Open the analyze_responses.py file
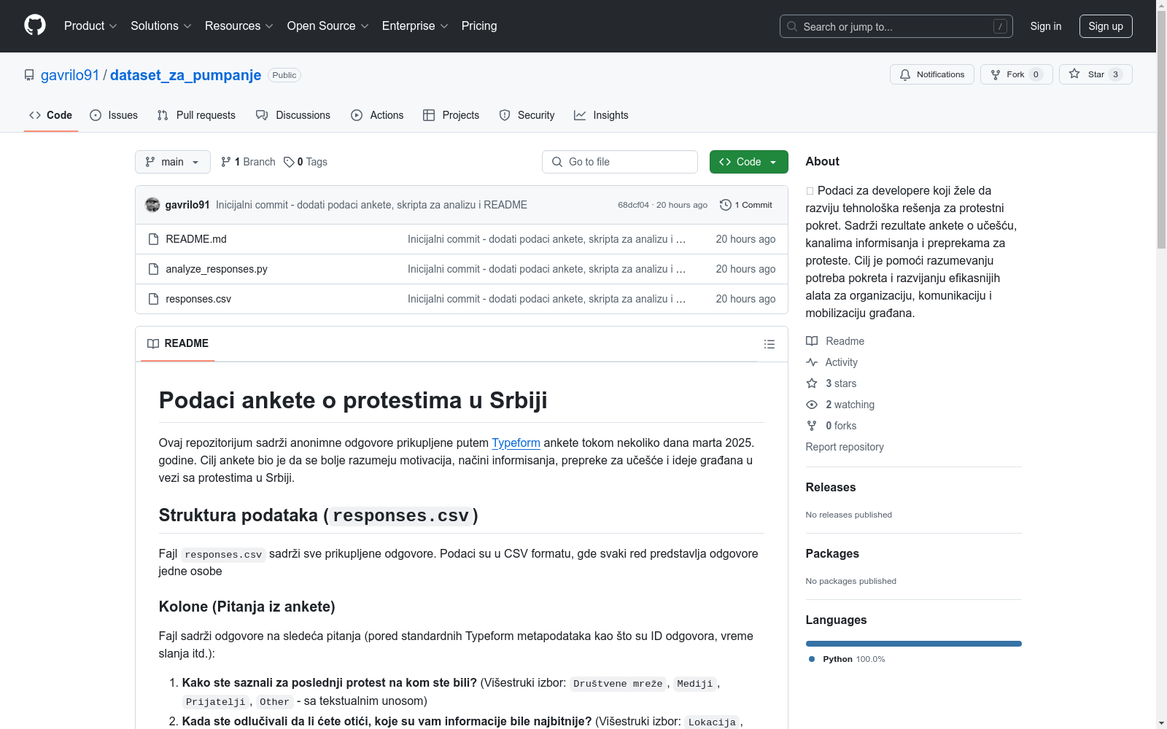 [217, 269]
